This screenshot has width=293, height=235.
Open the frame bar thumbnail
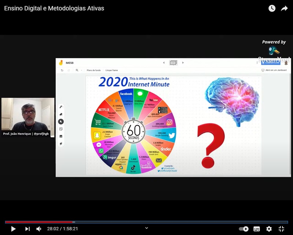[173, 63]
